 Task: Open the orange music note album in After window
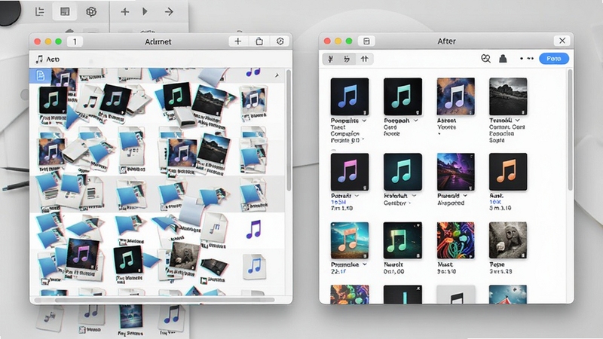tap(508, 172)
